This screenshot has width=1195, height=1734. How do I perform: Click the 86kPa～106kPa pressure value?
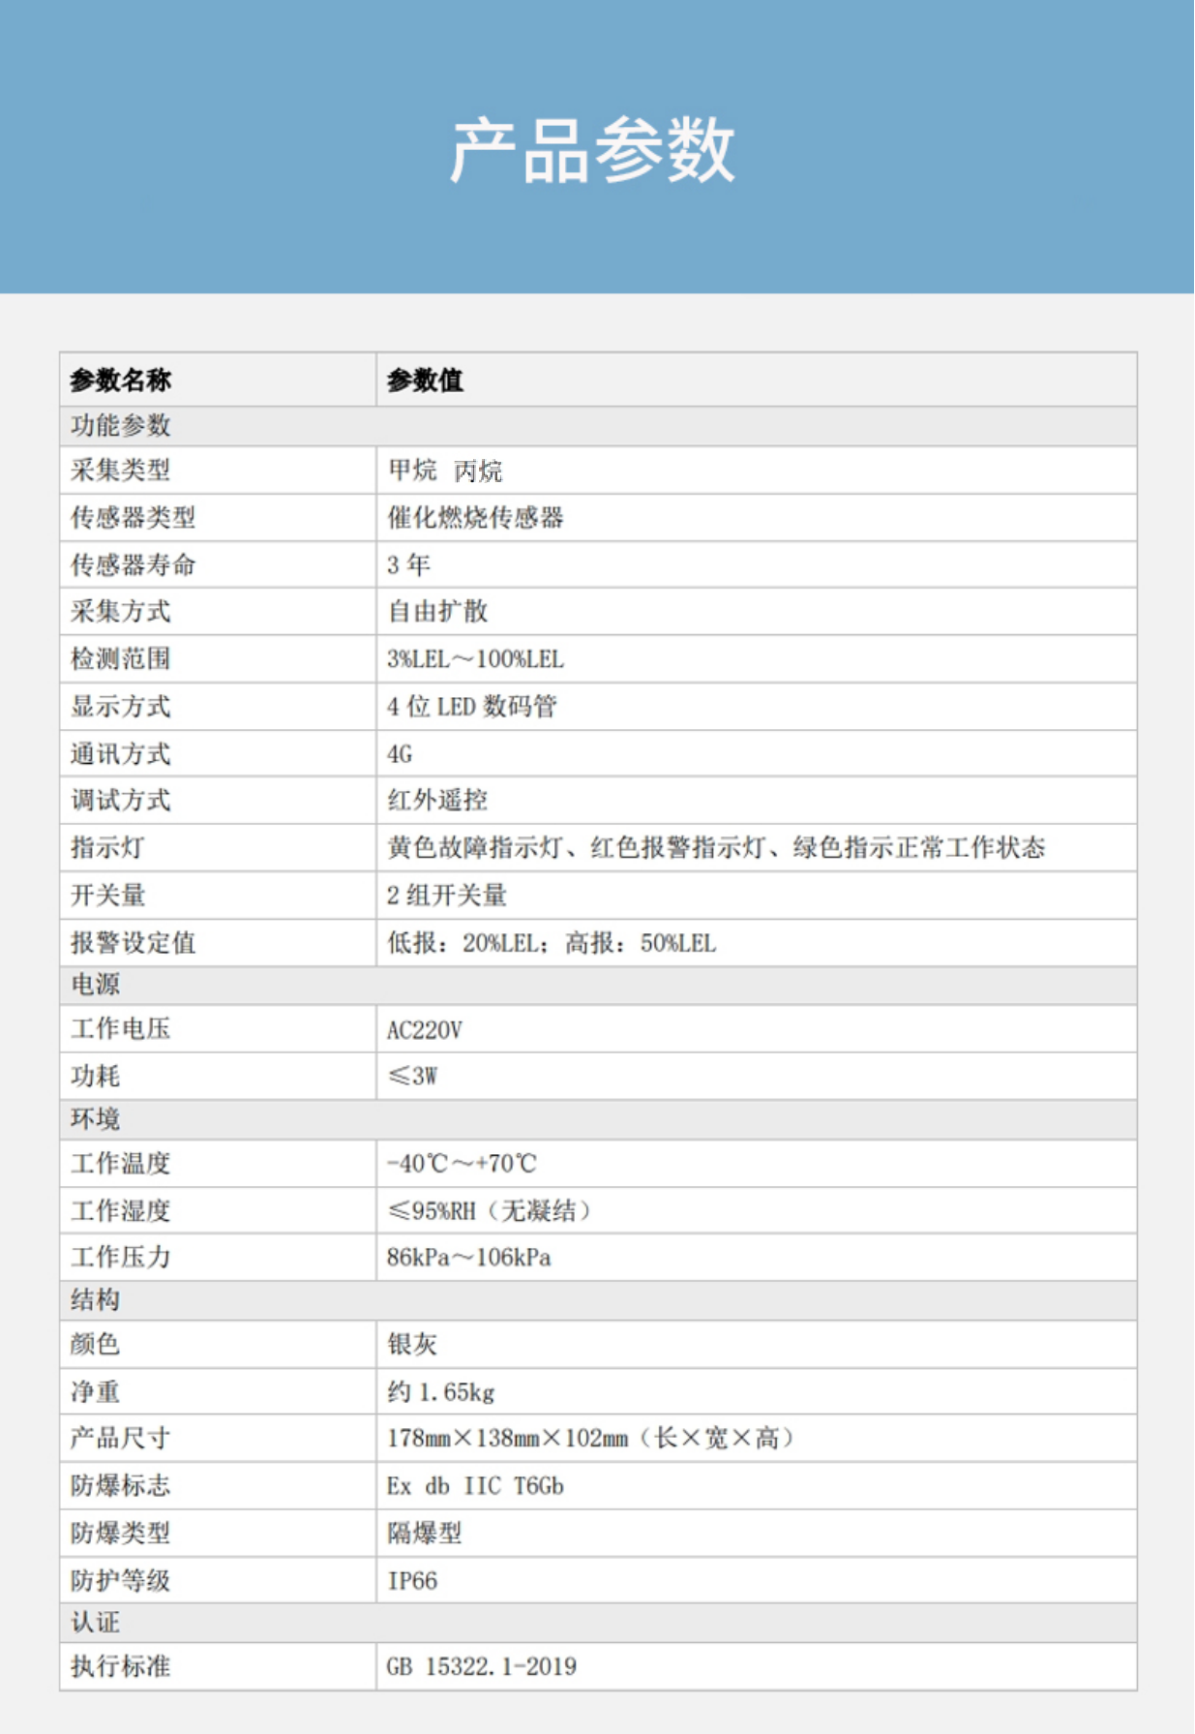(x=468, y=1258)
